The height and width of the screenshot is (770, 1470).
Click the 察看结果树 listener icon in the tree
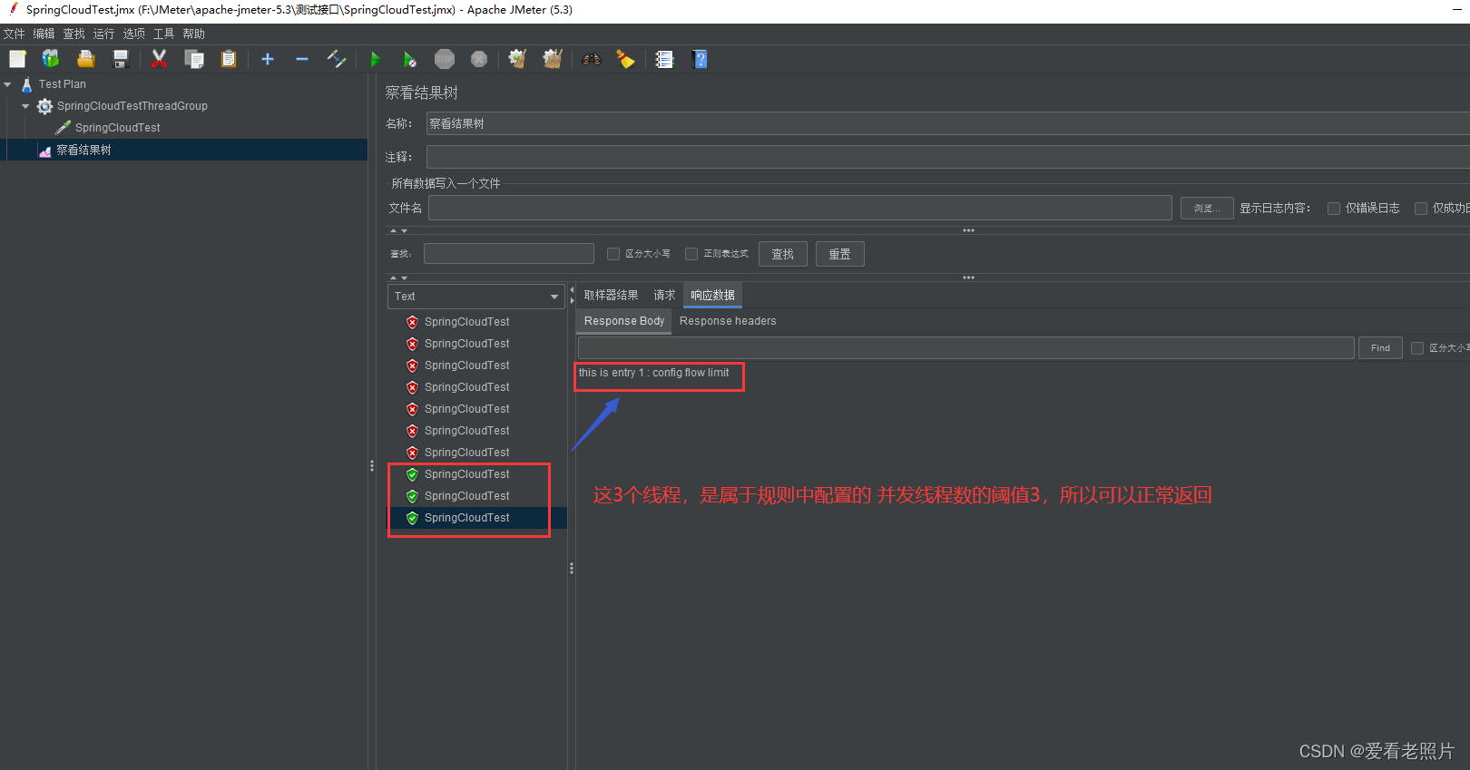click(44, 151)
